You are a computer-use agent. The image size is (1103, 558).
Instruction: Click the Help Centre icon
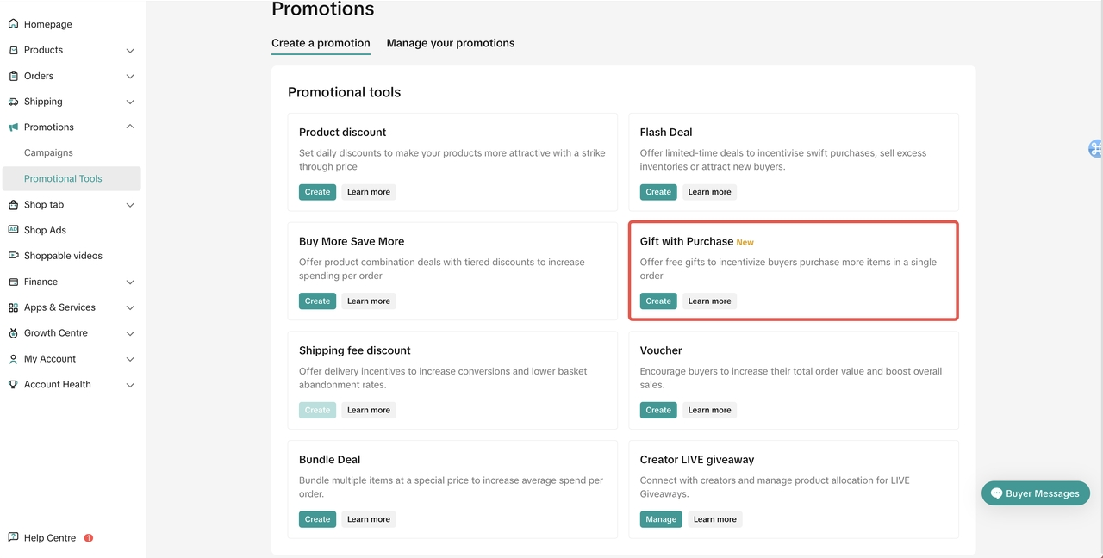pos(13,537)
